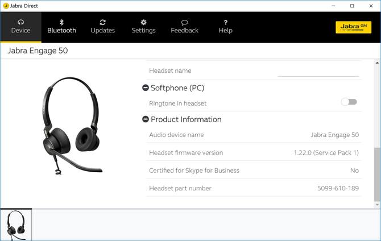Click the vertical scrollbar thumb
381x241 pixels.
[377, 174]
